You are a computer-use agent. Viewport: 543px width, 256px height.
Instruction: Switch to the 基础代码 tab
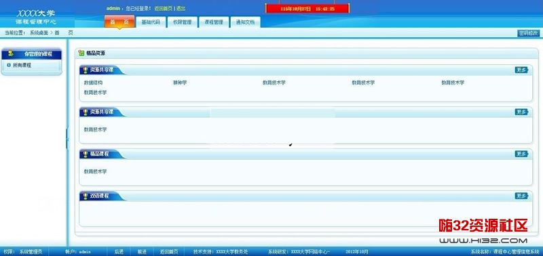point(151,22)
